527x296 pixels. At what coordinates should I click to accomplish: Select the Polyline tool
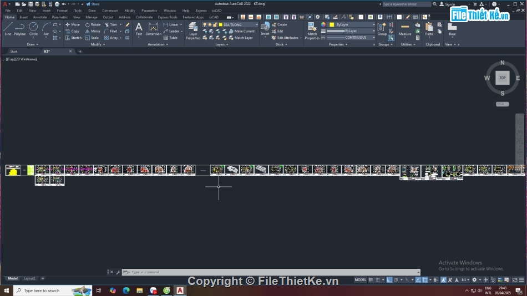coord(20,29)
